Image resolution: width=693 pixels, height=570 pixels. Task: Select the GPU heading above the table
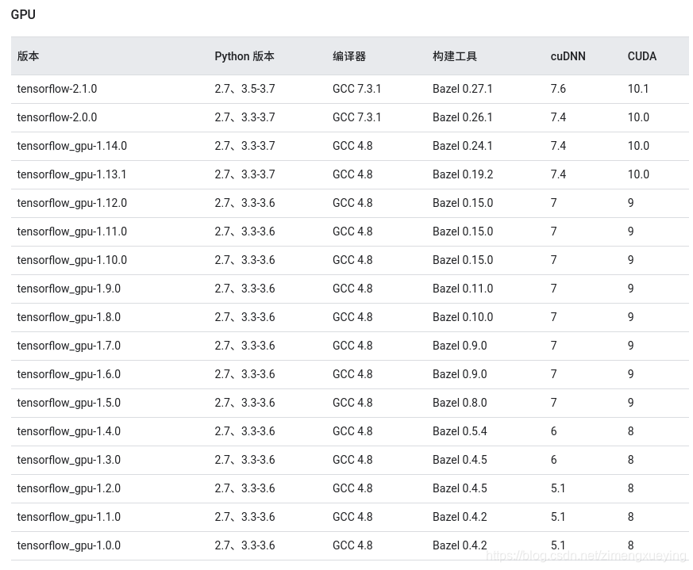point(23,14)
